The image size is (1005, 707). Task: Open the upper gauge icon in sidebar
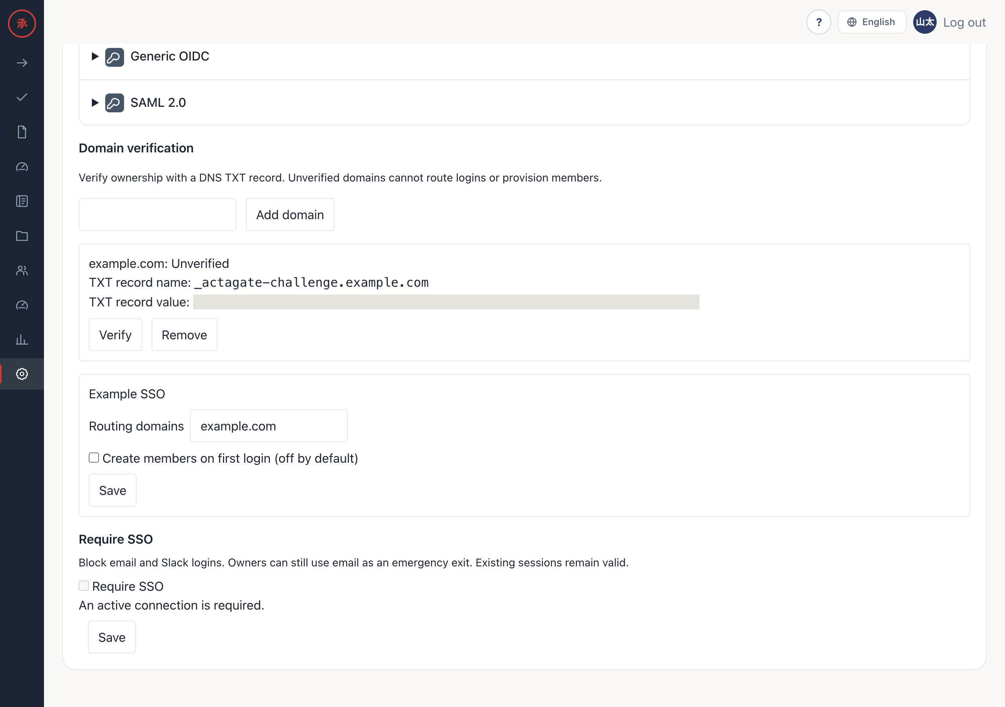coord(22,167)
